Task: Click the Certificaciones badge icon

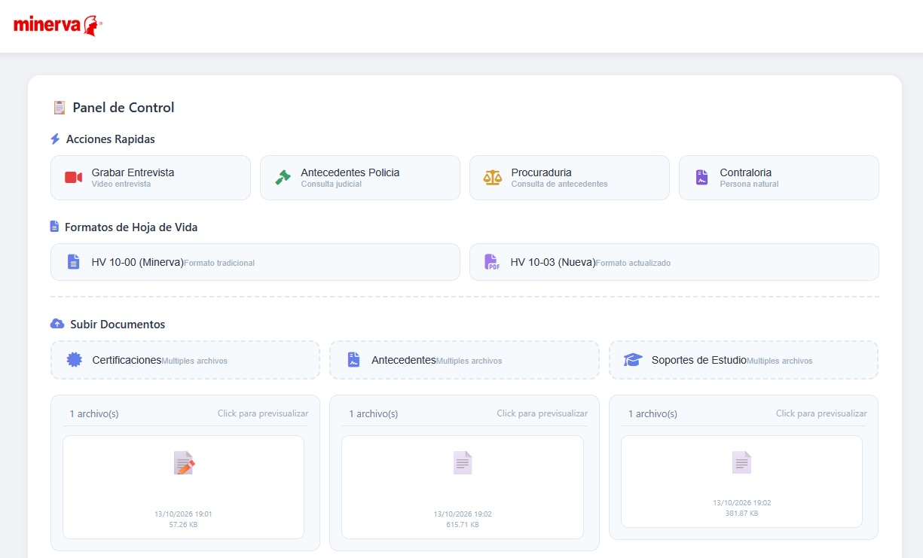Action: [74, 360]
